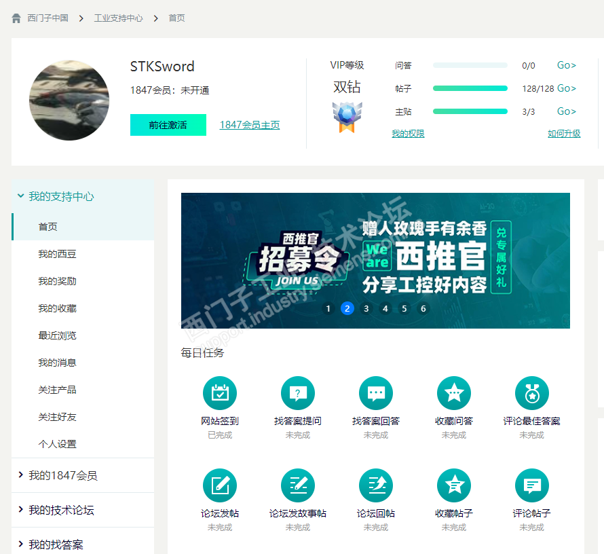Open the 我的权限 link
The height and width of the screenshot is (554, 604).
click(x=408, y=133)
